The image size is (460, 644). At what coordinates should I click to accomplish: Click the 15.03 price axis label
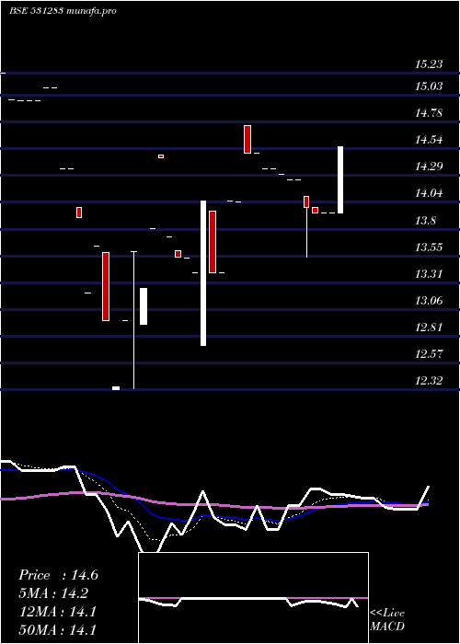(x=429, y=86)
